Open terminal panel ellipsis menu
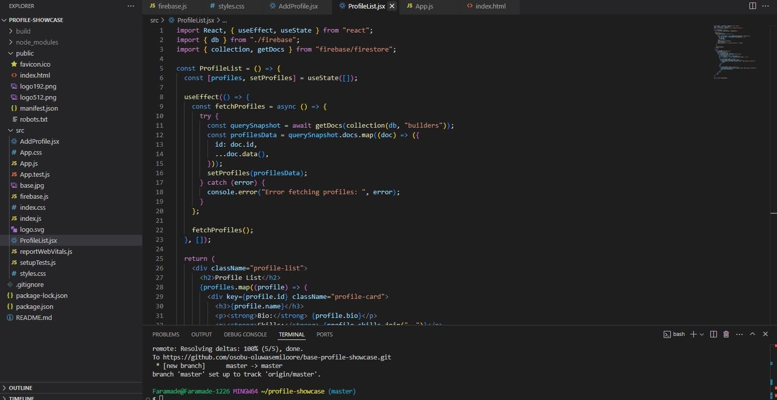This screenshot has height=400, width=777. tap(739, 334)
